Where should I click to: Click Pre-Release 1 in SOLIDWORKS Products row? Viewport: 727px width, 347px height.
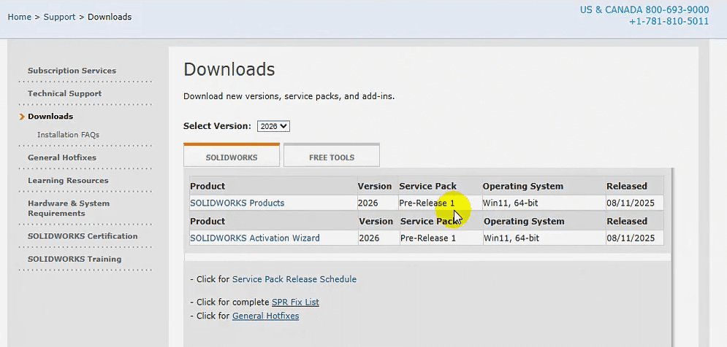point(427,203)
